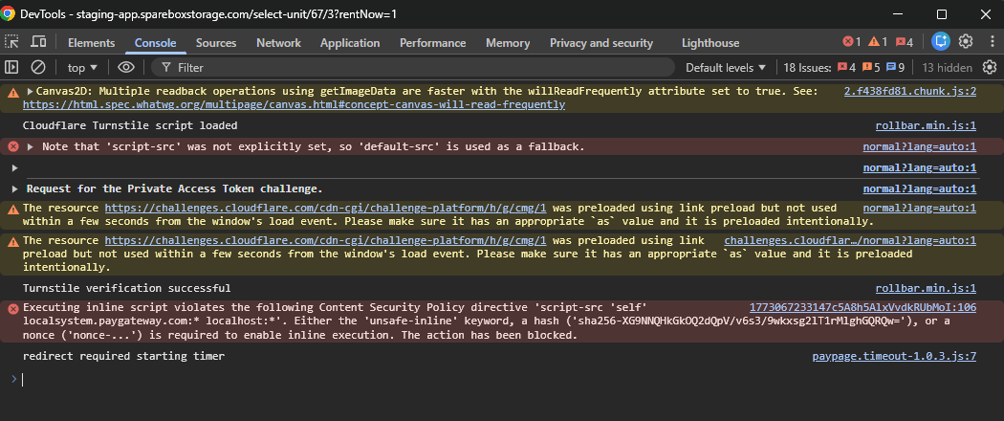Toggle the console sidebar panel
Image resolution: width=1004 pixels, height=421 pixels.
pos(11,67)
